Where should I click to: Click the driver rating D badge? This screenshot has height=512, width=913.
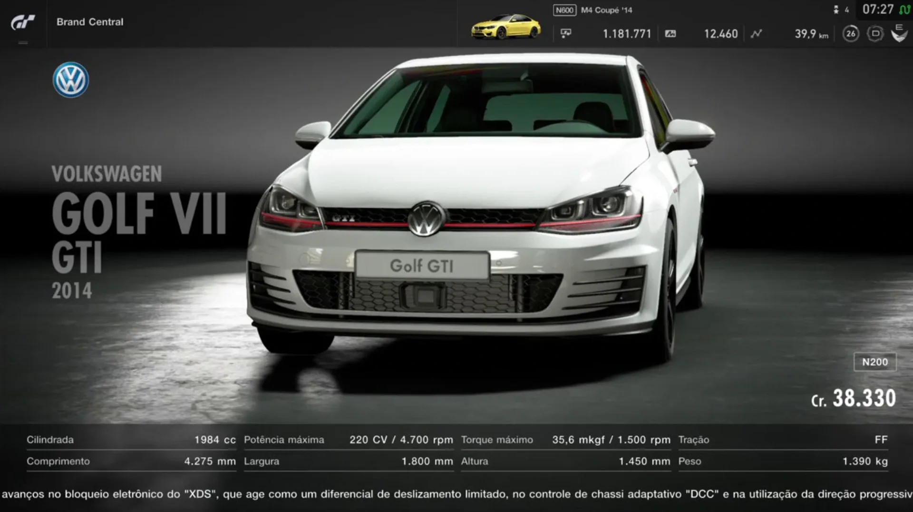[x=875, y=34]
